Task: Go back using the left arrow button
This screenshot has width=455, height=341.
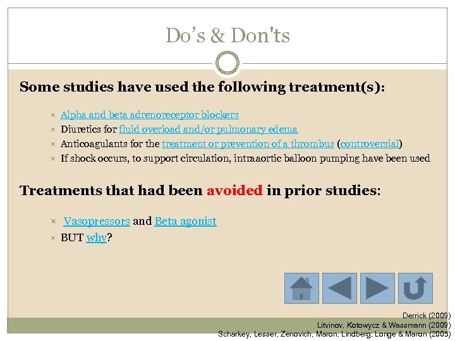Action: pyautogui.click(x=339, y=288)
